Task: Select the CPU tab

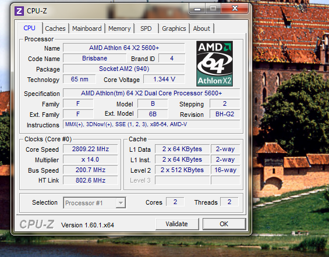Action: click(29, 28)
